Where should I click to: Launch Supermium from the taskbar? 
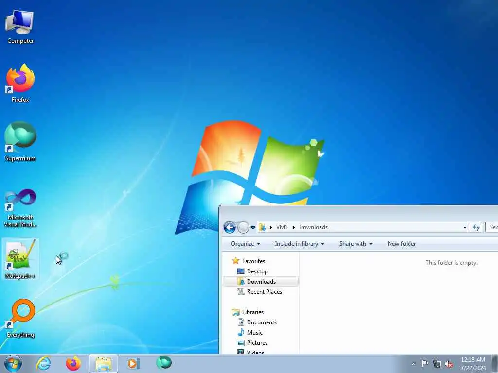coord(164,363)
